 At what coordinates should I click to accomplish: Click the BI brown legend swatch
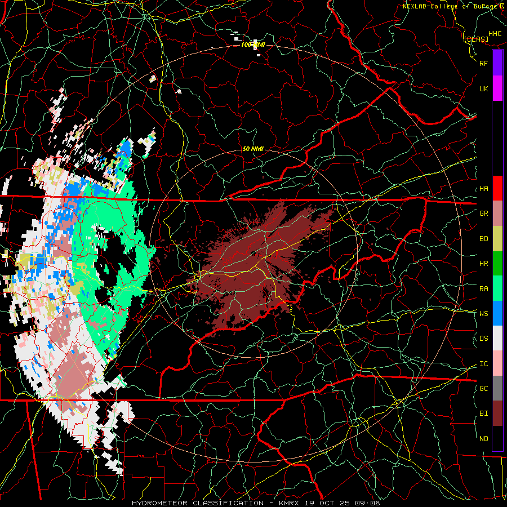pyautogui.click(x=497, y=413)
